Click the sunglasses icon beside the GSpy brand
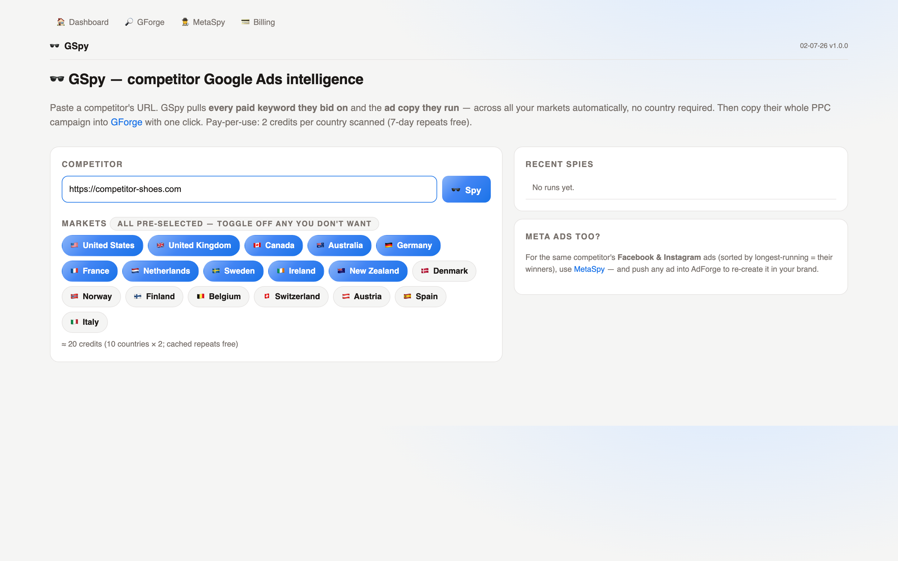 pyautogui.click(x=55, y=46)
